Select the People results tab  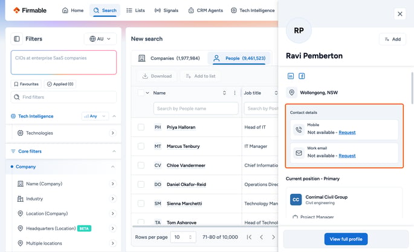click(x=239, y=58)
